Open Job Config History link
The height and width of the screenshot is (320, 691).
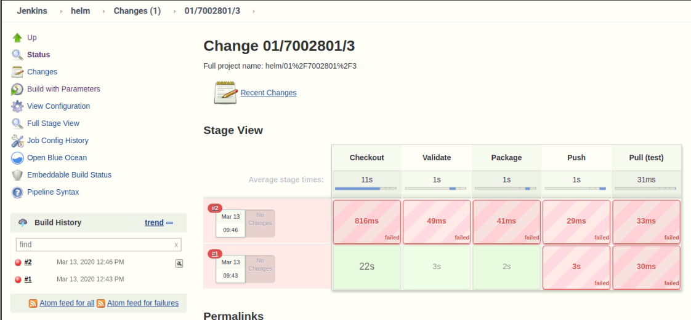click(58, 141)
